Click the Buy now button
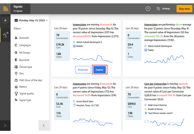Viewport: 194px width, 134px height. 184,9
